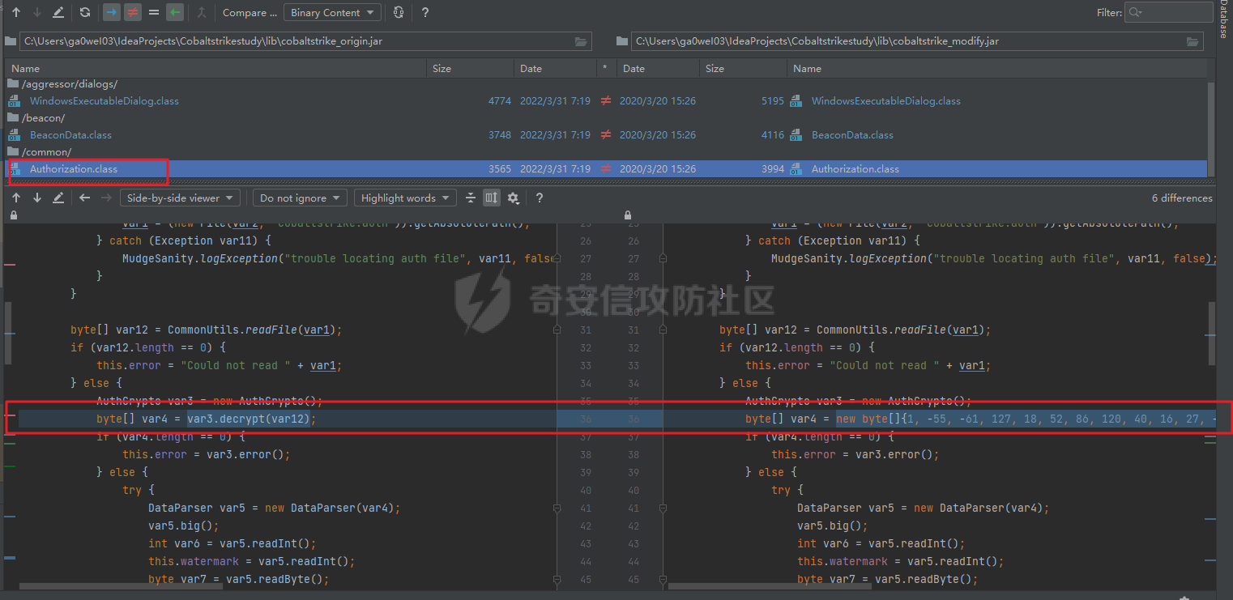This screenshot has width=1233, height=600.
Task: Sort by left Size column header
Action: [x=470, y=69]
